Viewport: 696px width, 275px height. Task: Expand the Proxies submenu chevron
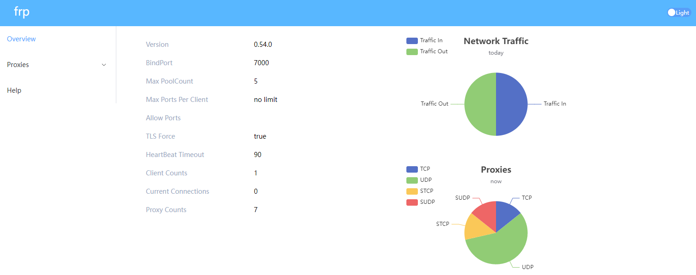tap(103, 65)
